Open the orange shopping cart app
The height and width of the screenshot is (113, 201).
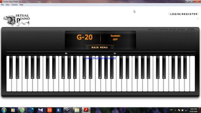[50, 110]
